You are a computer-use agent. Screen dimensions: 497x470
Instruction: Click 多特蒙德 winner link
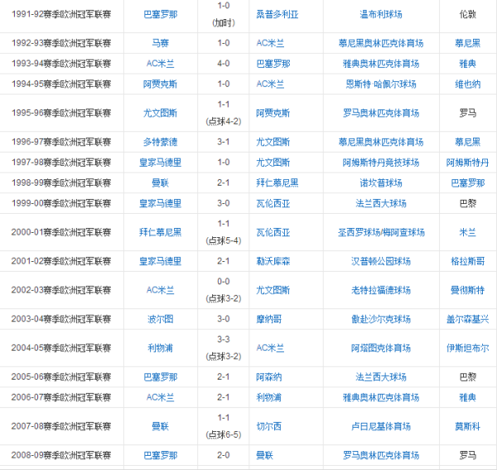[x=161, y=142]
